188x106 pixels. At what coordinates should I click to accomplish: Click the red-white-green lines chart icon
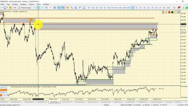(x=163, y=12)
